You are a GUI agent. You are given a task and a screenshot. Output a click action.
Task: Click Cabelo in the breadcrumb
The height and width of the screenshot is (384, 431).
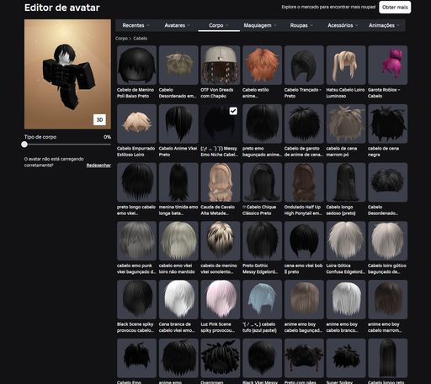coord(141,39)
